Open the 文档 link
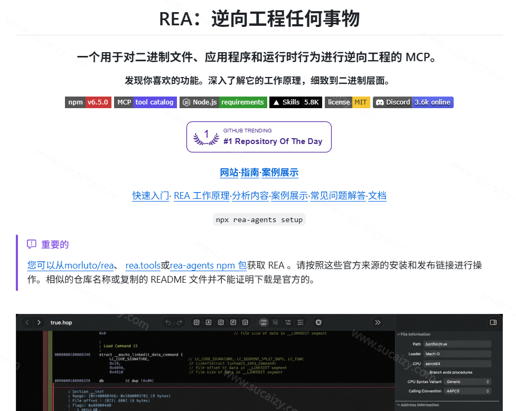Image resolution: width=516 pixels, height=411 pixels. [x=377, y=196]
